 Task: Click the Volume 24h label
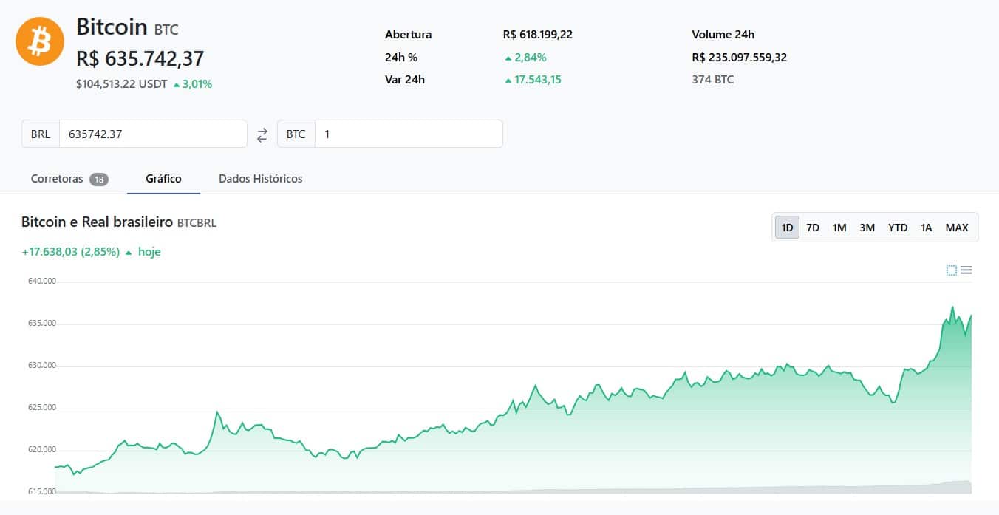[x=723, y=35]
